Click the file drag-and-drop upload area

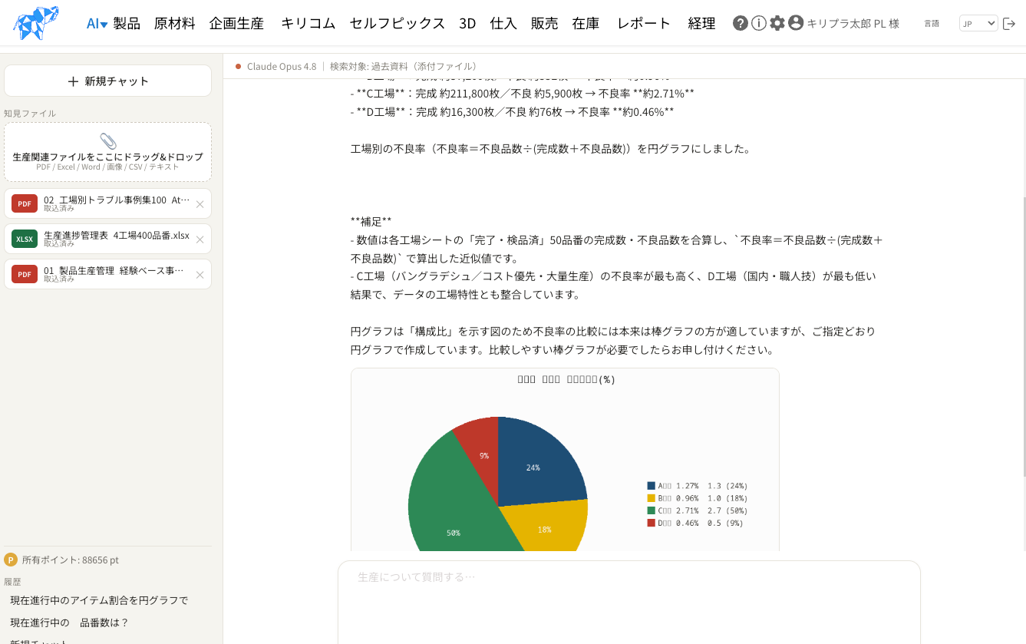(x=108, y=152)
